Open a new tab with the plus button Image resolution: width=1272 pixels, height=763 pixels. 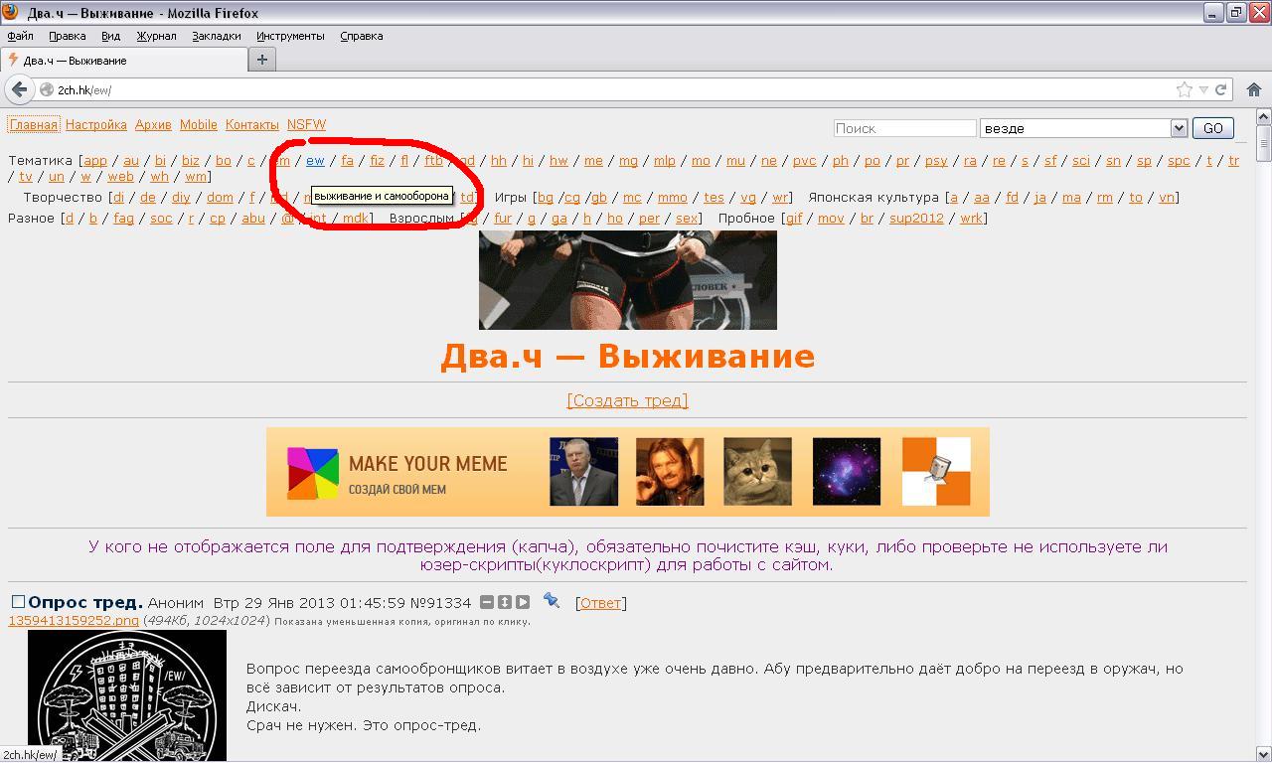(262, 60)
